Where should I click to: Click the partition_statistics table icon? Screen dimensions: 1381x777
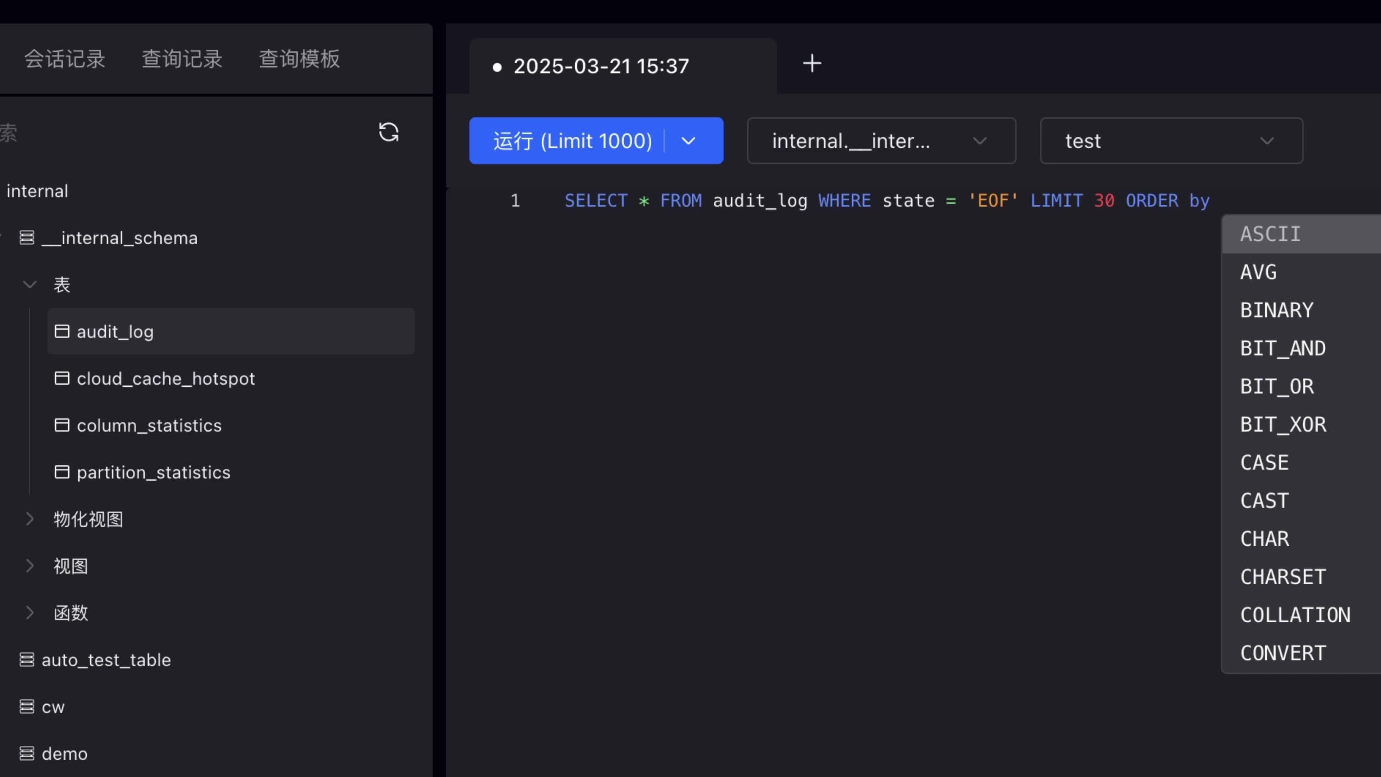tap(62, 472)
